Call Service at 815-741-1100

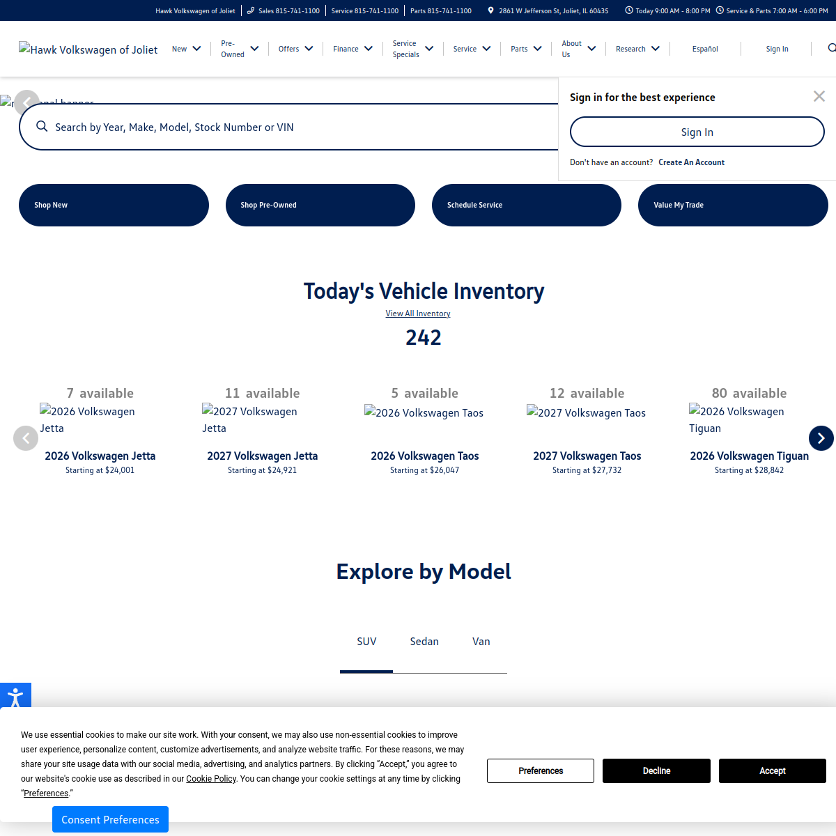(365, 10)
